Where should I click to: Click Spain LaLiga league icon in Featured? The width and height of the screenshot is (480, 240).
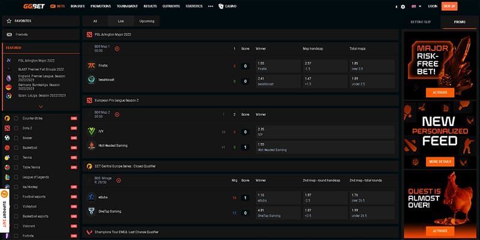(9, 96)
